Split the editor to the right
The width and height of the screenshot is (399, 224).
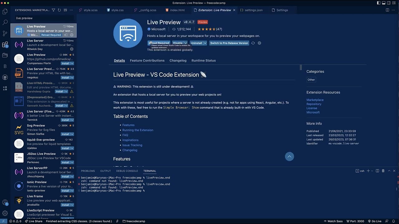tap(387, 10)
